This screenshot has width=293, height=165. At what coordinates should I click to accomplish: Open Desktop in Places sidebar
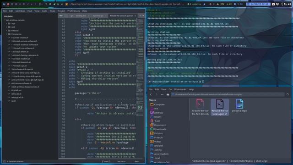[x=157, y=113]
